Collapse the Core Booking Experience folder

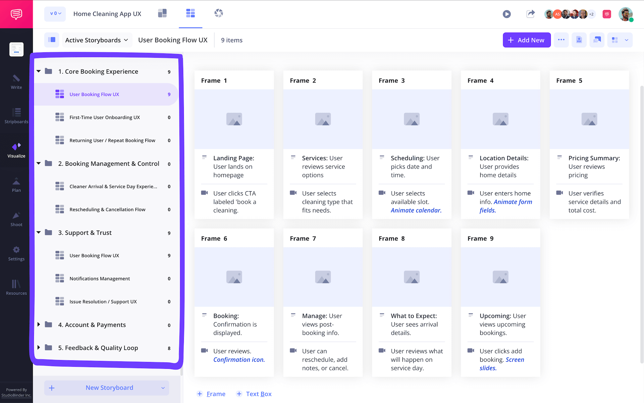pyautogui.click(x=38, y=71)
